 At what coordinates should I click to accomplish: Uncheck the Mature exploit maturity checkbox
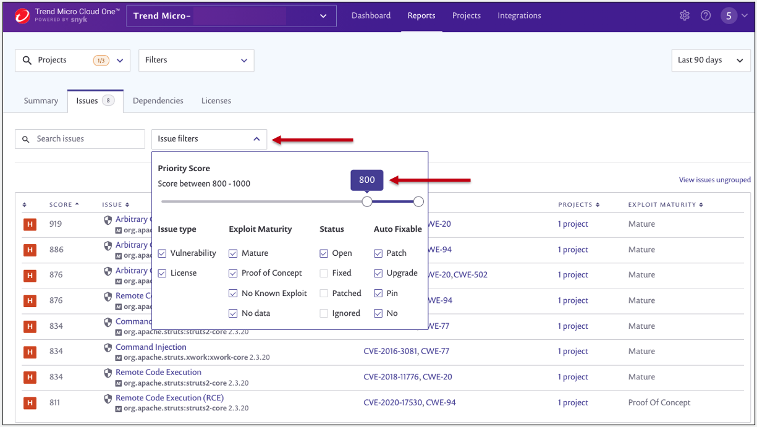(233, 253)
